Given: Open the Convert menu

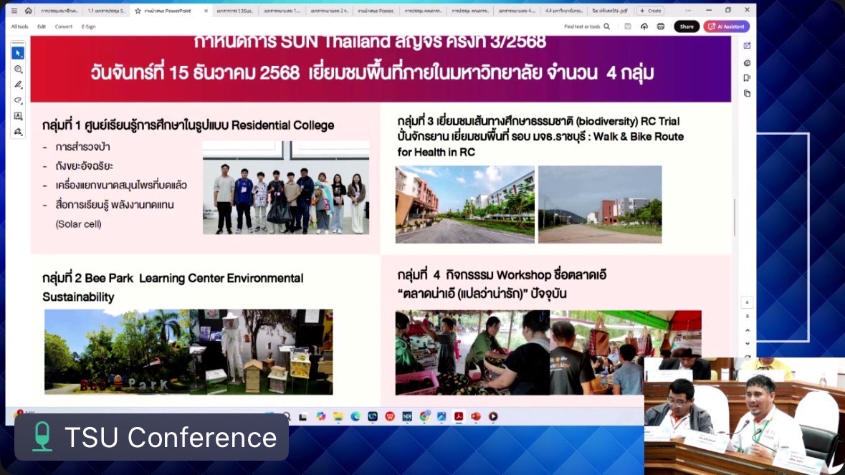Looking at the screenshot, I should (64, 27).
